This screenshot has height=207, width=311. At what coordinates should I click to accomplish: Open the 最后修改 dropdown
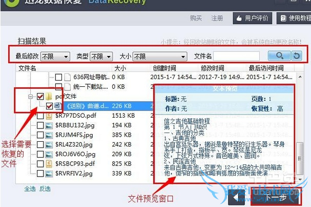[x=55, y=57]
